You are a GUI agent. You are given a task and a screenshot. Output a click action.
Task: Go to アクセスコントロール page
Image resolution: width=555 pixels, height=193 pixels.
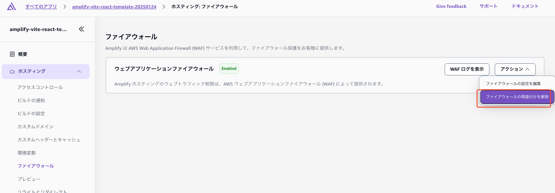pos(40,87)
